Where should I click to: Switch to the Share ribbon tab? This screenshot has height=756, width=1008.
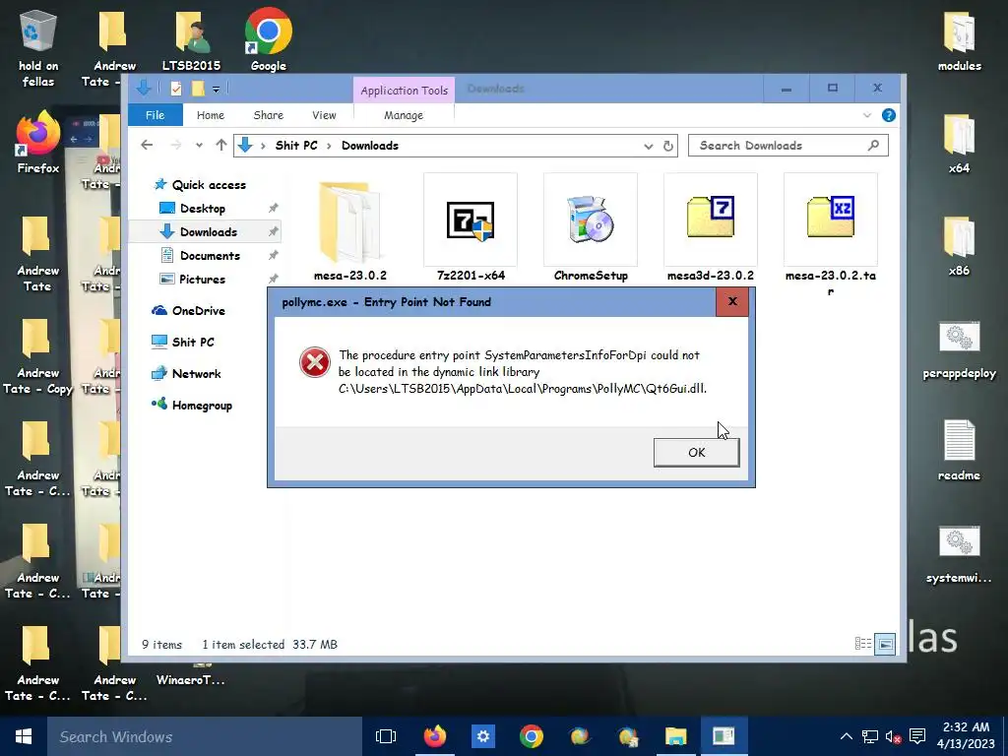coord(268,115)
